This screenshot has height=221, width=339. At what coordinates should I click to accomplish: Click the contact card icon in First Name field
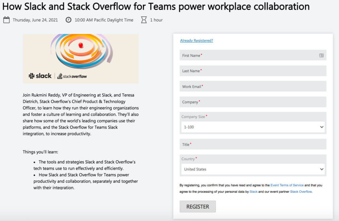[x=321, y=55]
